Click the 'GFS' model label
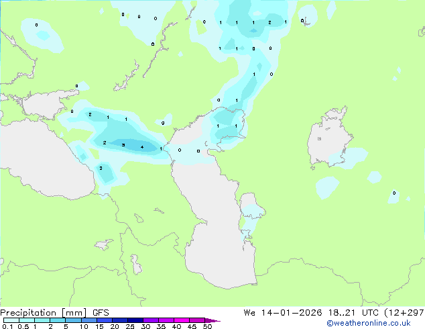Screen dimensions: 425x329 point(101,313)
